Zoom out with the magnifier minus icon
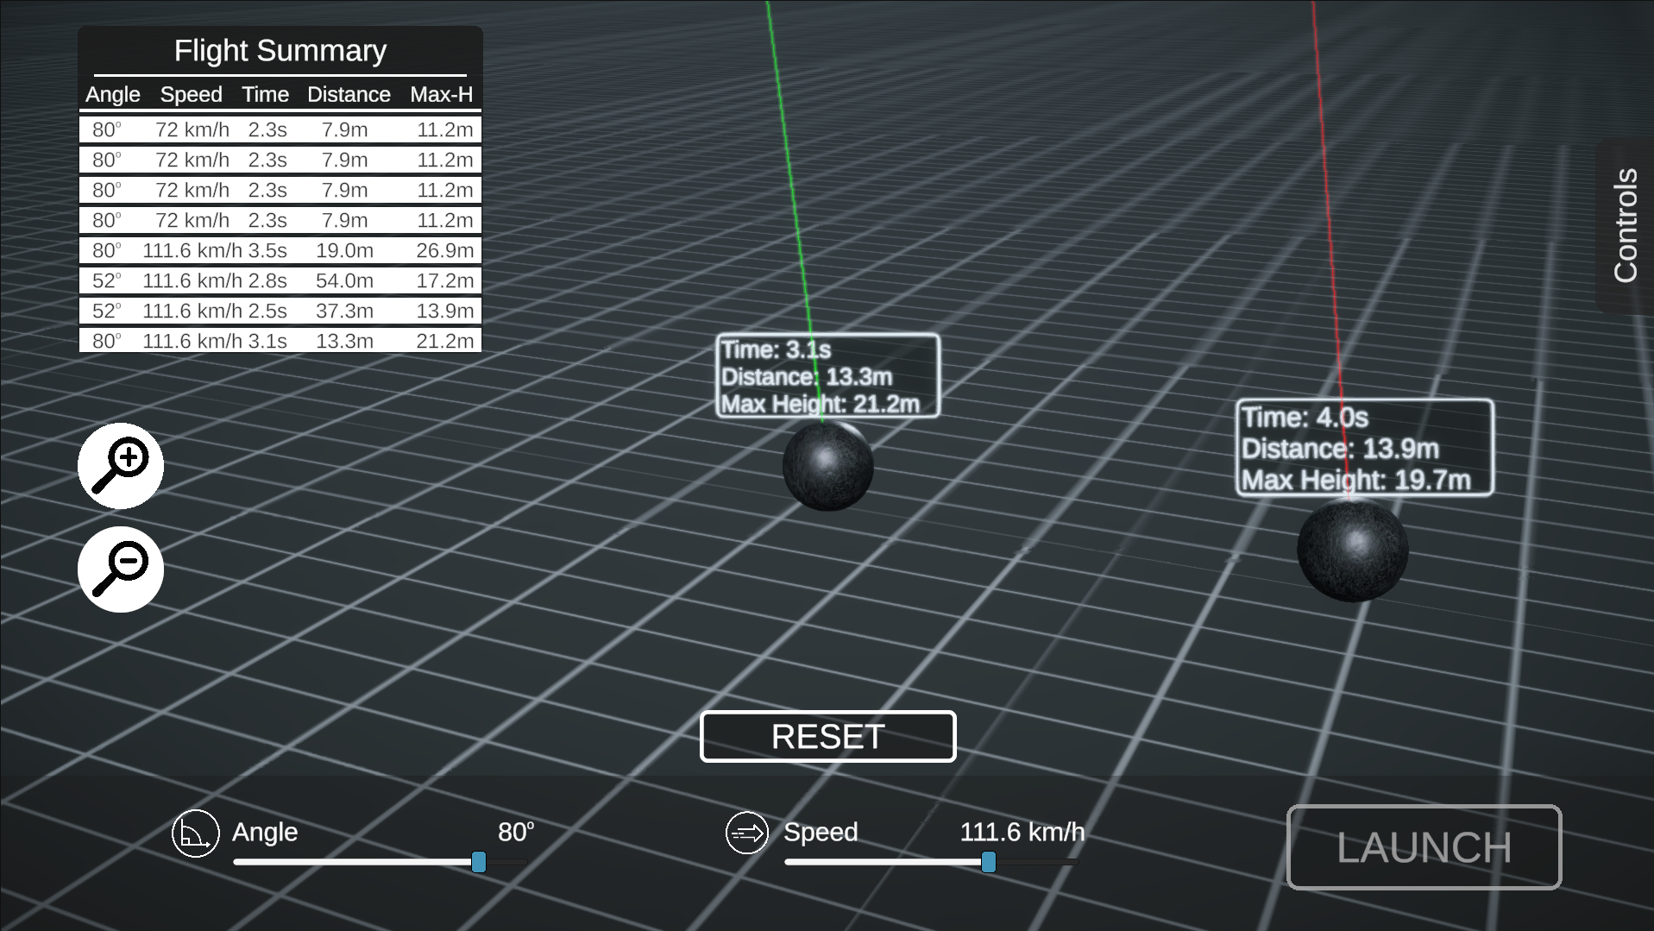 121,569
